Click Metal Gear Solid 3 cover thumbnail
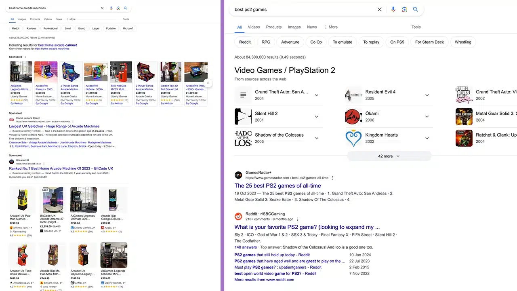The width and height of the screenshot is (517, 291). coord(464,116)
